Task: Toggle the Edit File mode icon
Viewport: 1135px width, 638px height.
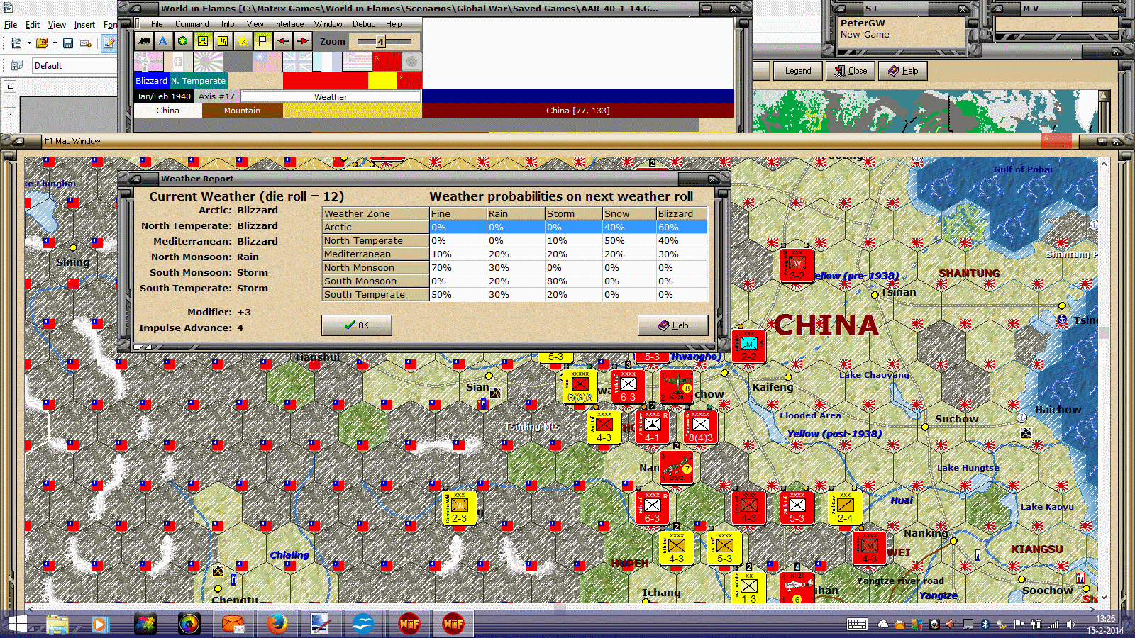Action: [x=109, y=43]
